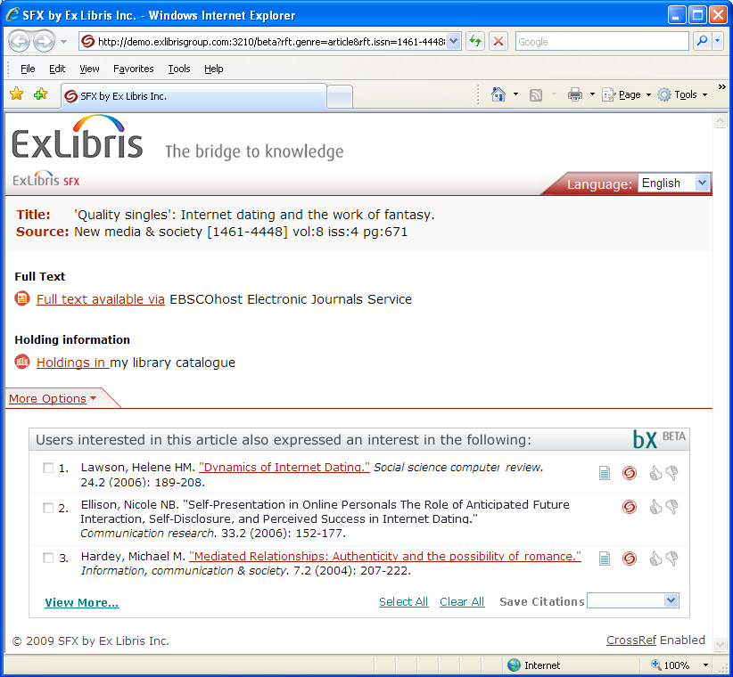Click page scrollbar down arrow
The height and width of the screenshot is (677, 733).
click(x=720, y=644)
